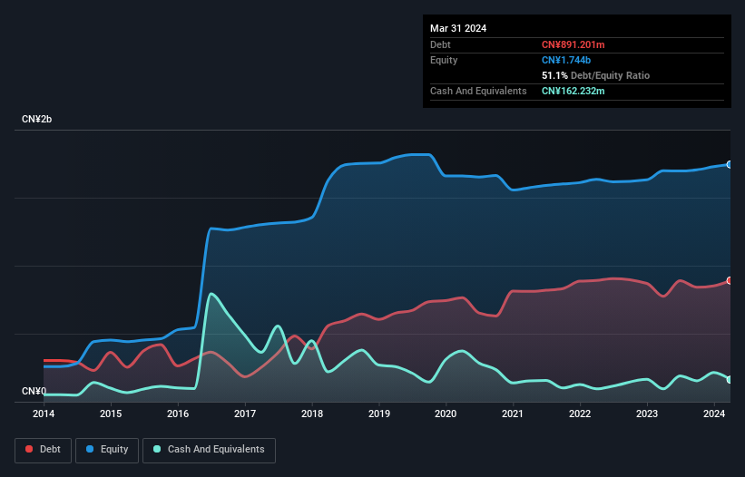Select the Equity endpoint marker at 2024
Screen dimensions: 745x477
(730, 165)
